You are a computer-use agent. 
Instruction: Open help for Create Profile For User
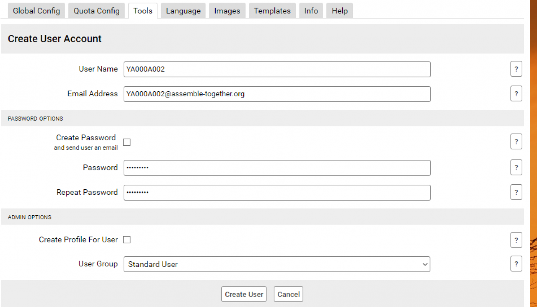point(516,240)
